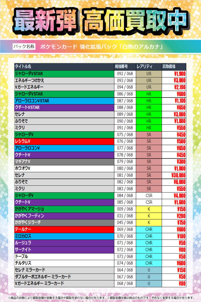
Task: Click the レシラムV row title
Action: (23, 141)
